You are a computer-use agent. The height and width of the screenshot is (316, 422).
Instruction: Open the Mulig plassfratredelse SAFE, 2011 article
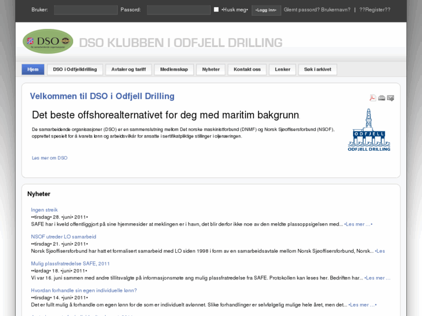pos(70,264)
